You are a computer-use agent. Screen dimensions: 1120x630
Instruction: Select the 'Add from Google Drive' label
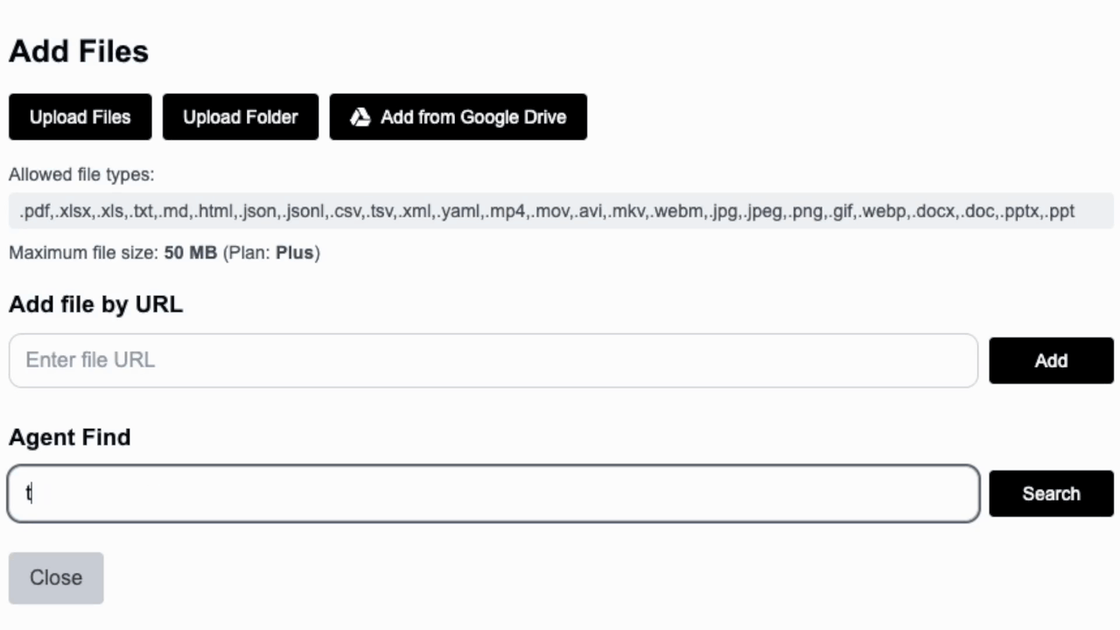473,117
